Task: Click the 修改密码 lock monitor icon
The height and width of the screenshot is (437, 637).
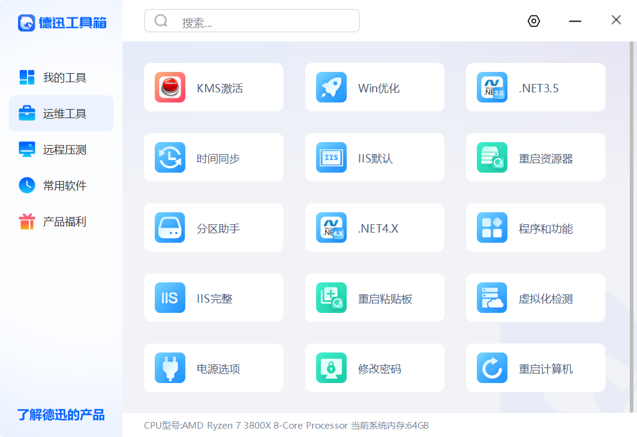Action: pyautogui.click(x=331, y=368)
